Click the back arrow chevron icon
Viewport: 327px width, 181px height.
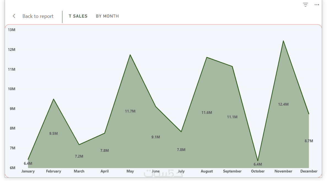tap(14, 16)
